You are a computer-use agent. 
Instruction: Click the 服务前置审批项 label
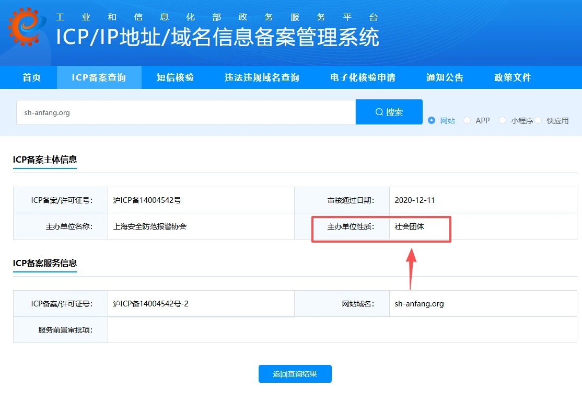[65, 330]
